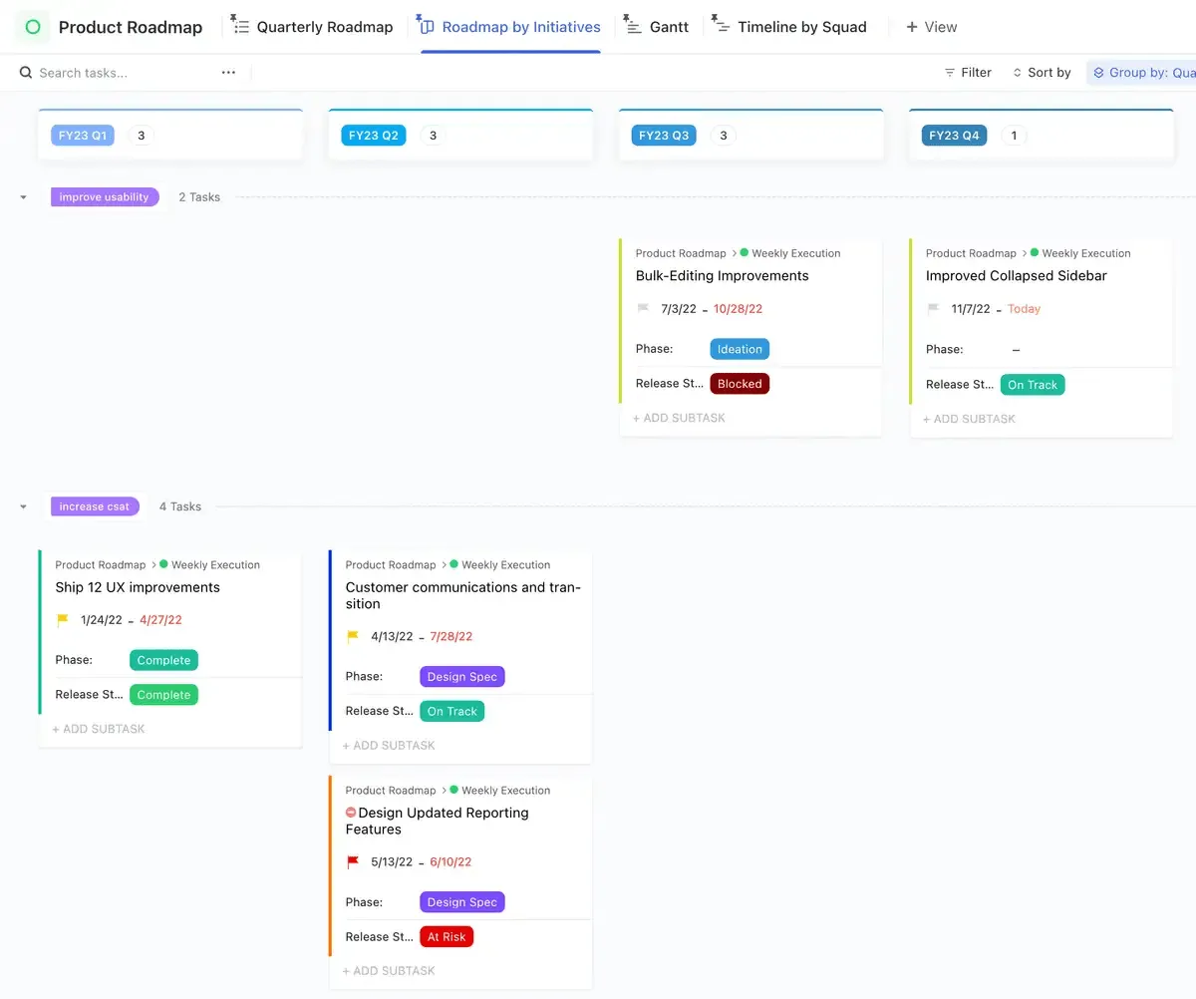Collapse the increase csat group
The width and height of the screenshot is (1196, 999).
click(23, 506)
